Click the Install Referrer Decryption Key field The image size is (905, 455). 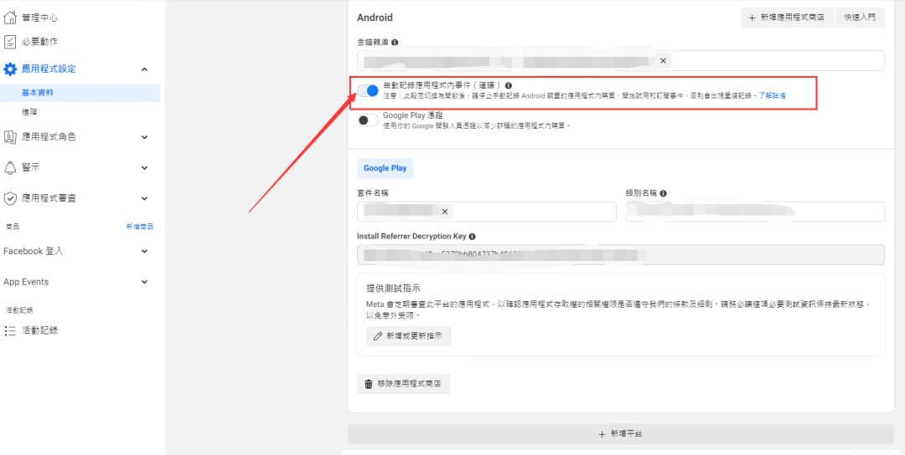pyautogui.click(x=620, y=254)
